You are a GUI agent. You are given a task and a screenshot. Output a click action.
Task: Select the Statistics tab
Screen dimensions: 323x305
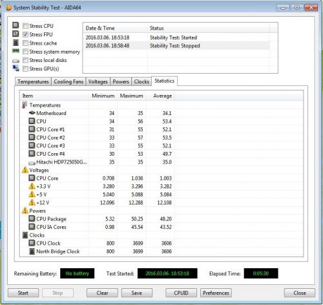[165, 81]
